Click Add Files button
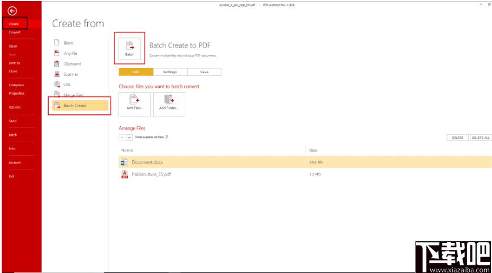 click(x=134, y=104)
